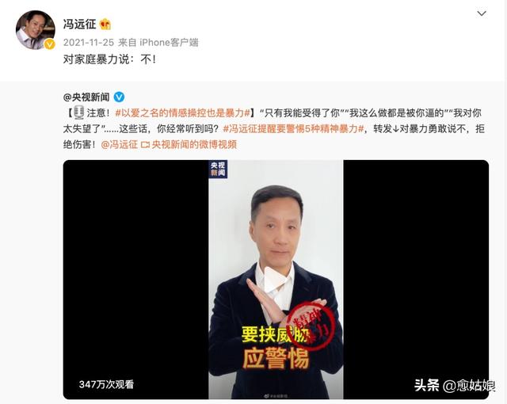Click the 头条 @愈姑娘 watermark
The width and height of the screenshot is (507, 404).
[x=455, y=385]
